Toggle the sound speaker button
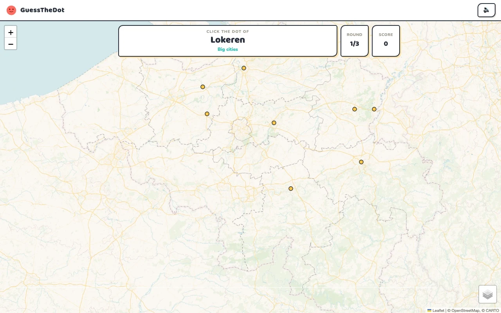 tap(486, 10)
